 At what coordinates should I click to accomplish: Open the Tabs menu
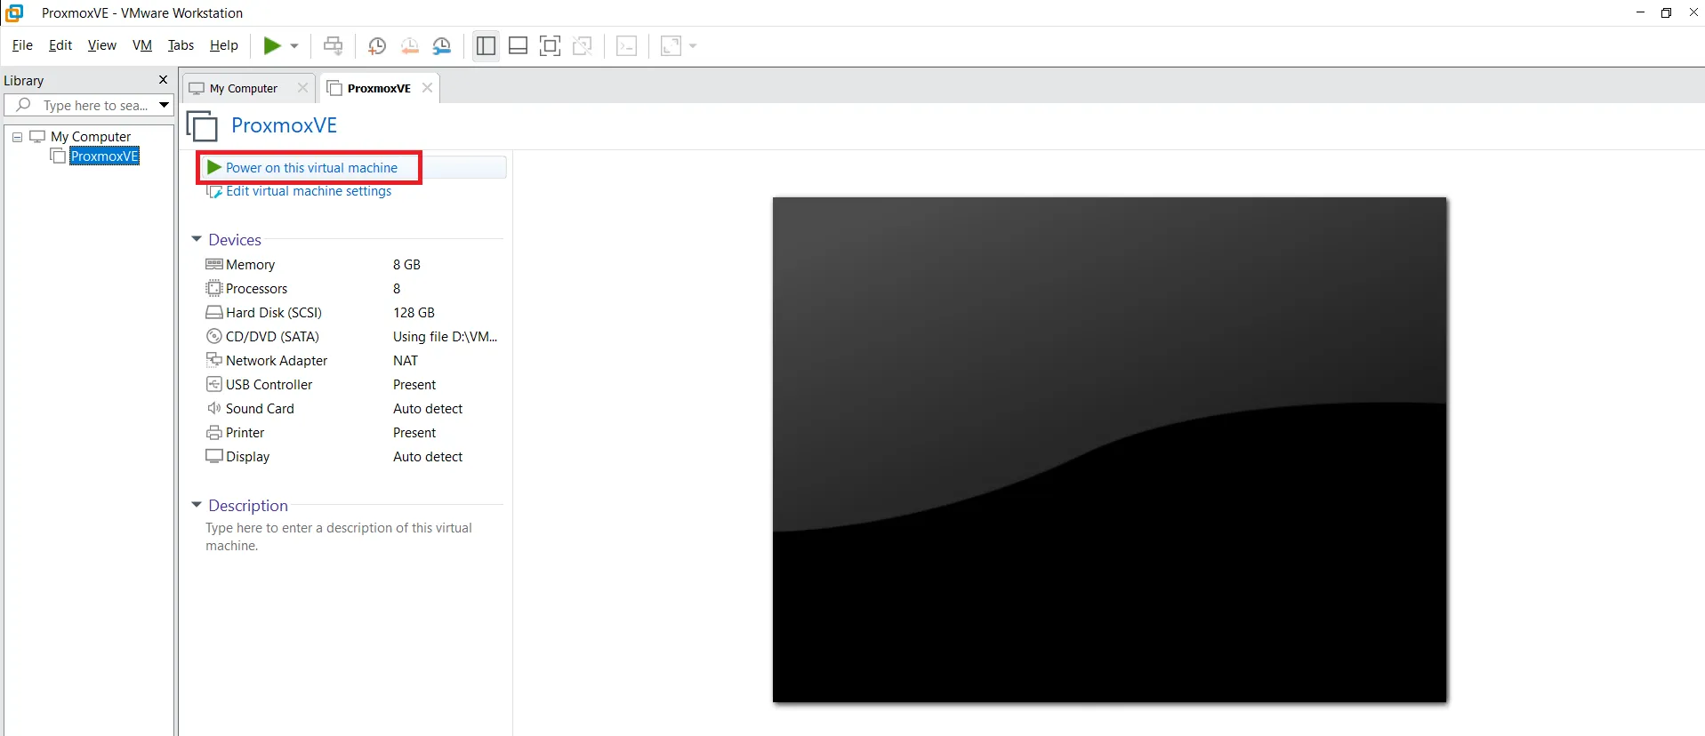pyautogui.click(x=181, y=45)
